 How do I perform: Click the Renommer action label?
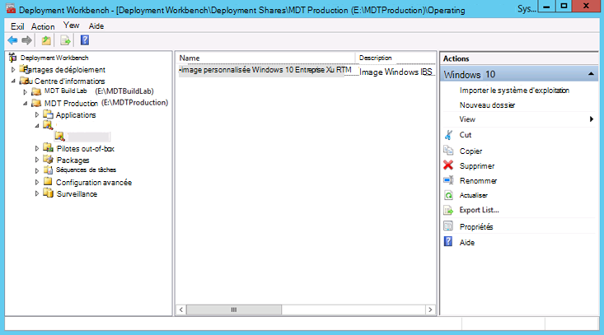pos(478,180)
